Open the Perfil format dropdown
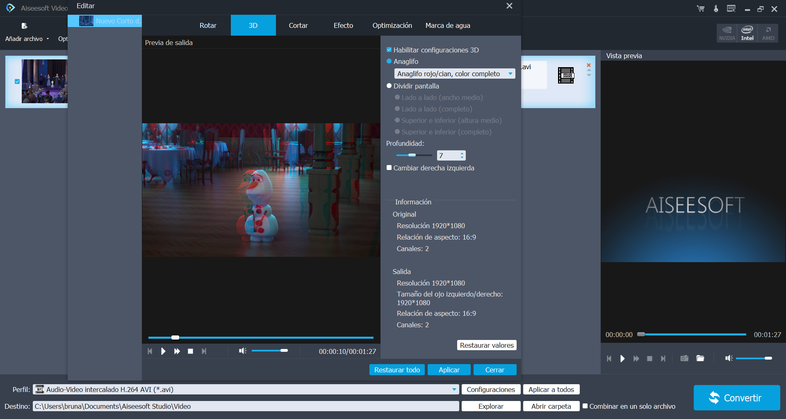The height and width of the screenshot is (419, 786). click(246, 390)
